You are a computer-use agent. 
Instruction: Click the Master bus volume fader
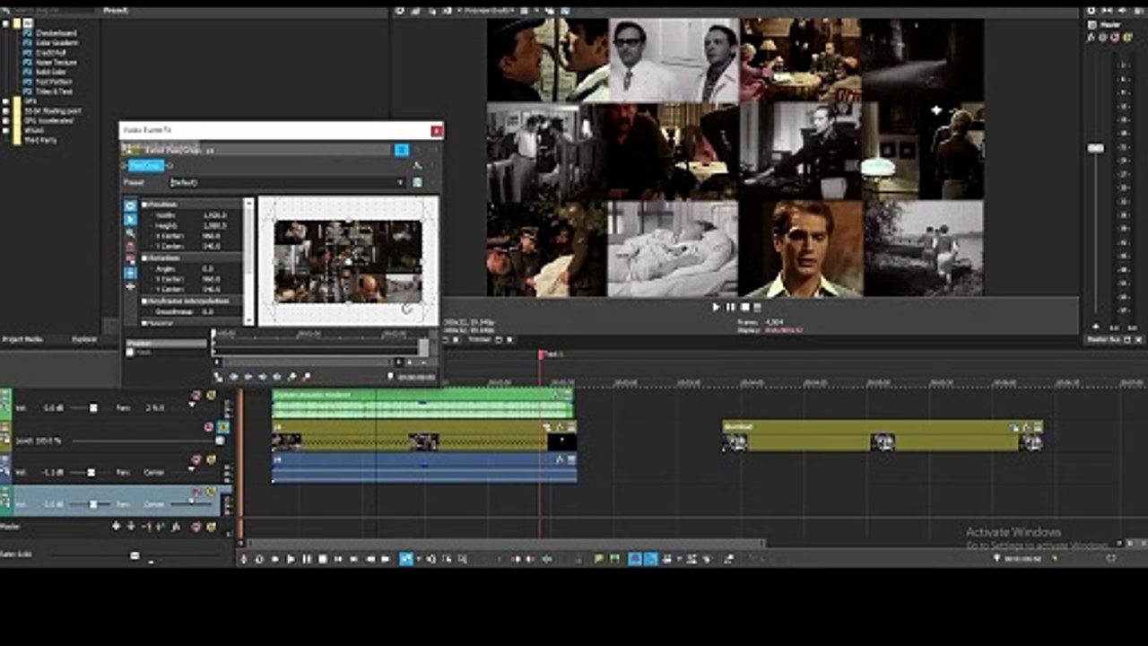pos(1096,148)
